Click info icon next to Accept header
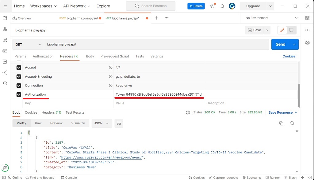314x180 pixels. pyautogui.click(x=110, y=68)
